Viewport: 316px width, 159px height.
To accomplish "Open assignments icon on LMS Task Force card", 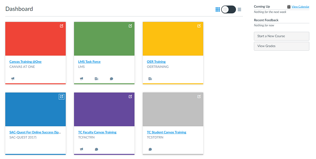I will click(x=96, y=79).
